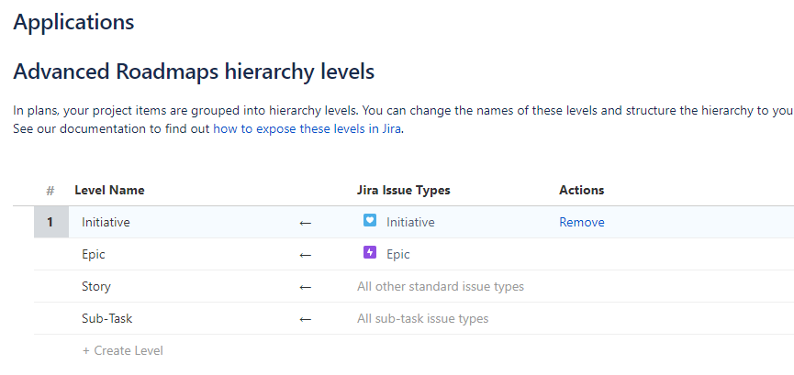Click the row number 1 handle
794x375 pixels.
click(x=50, y=222)
